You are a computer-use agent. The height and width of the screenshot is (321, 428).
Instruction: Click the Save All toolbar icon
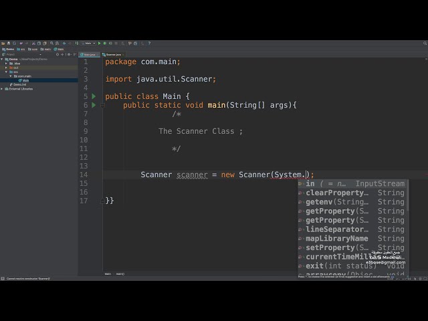coord(9,43)
